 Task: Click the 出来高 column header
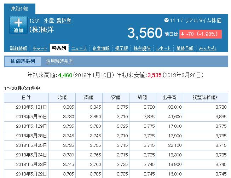pos(169,98)
